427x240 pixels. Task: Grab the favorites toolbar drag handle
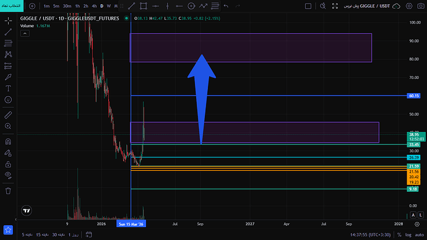coord(122,6)
